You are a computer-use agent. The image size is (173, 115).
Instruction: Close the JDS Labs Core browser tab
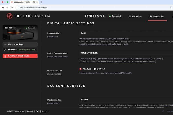37,2
